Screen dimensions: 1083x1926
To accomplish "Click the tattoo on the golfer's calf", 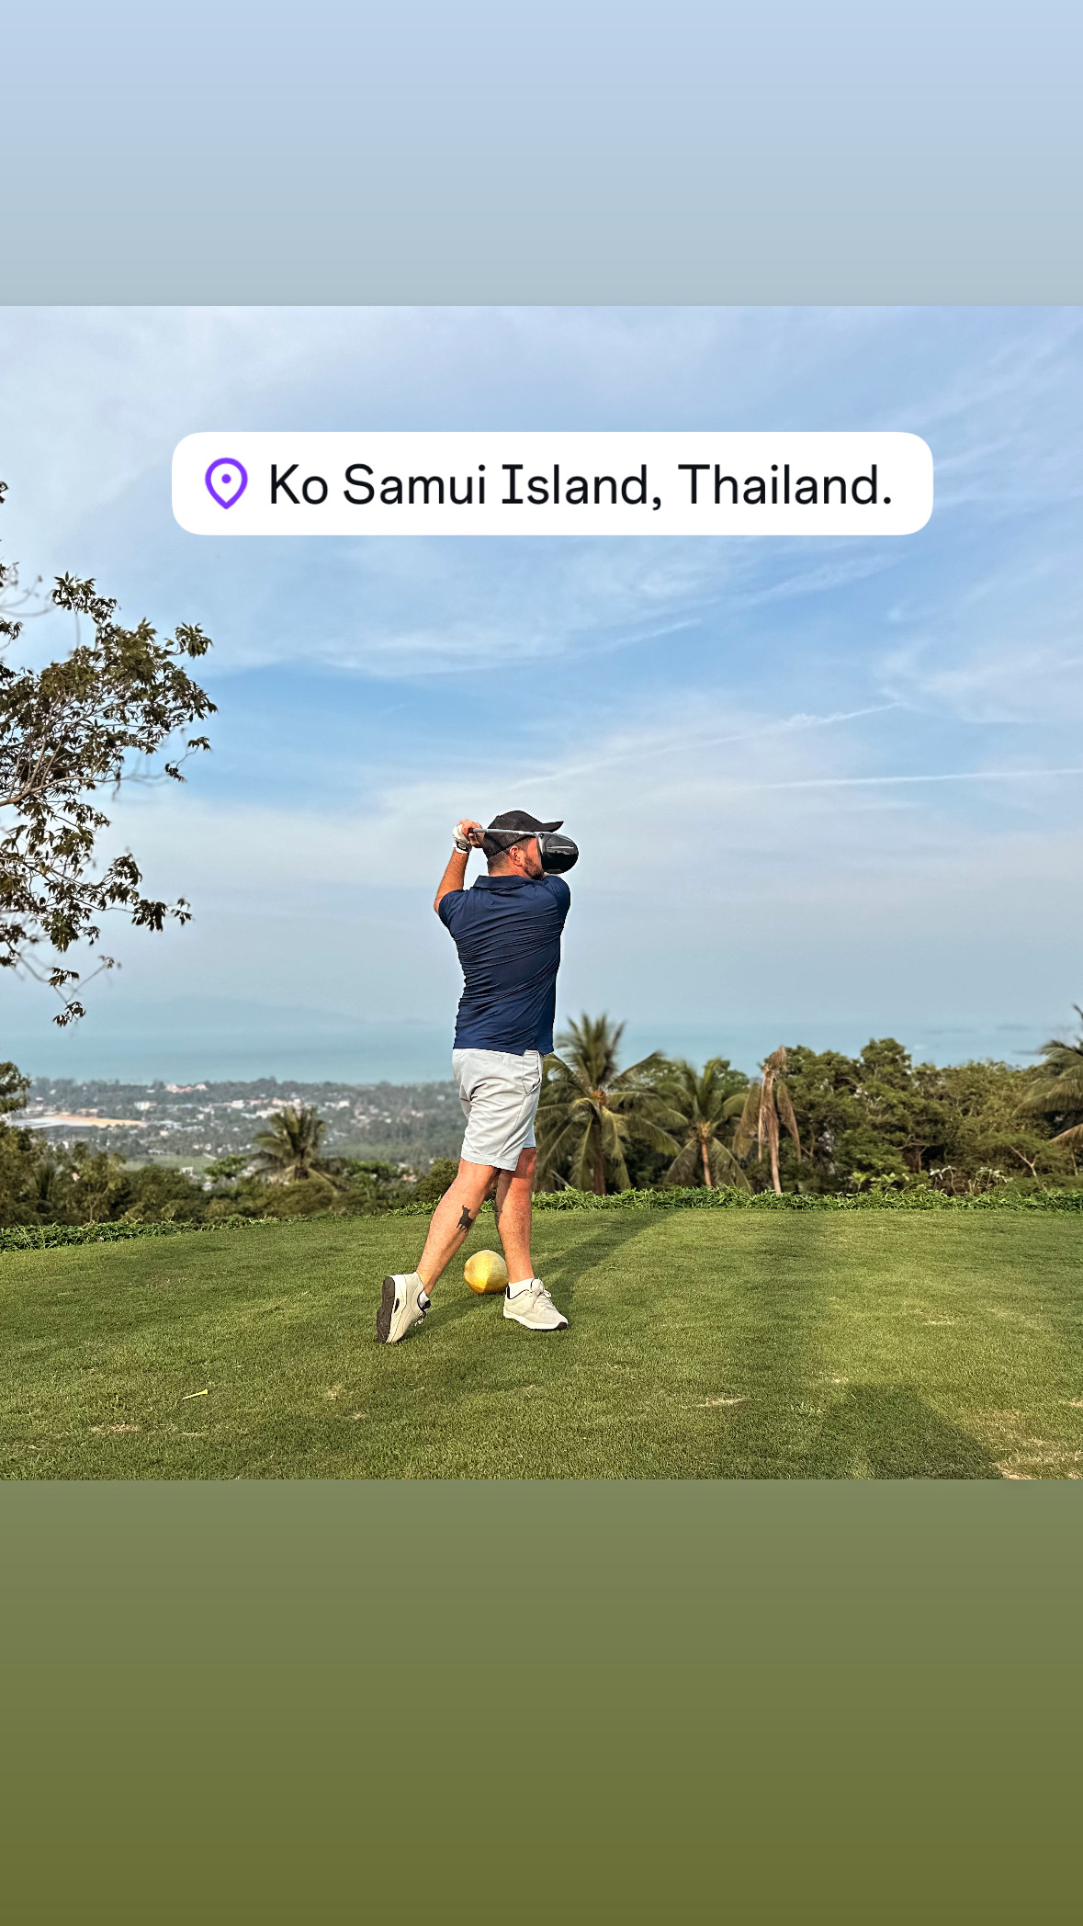I will 466,1218.
